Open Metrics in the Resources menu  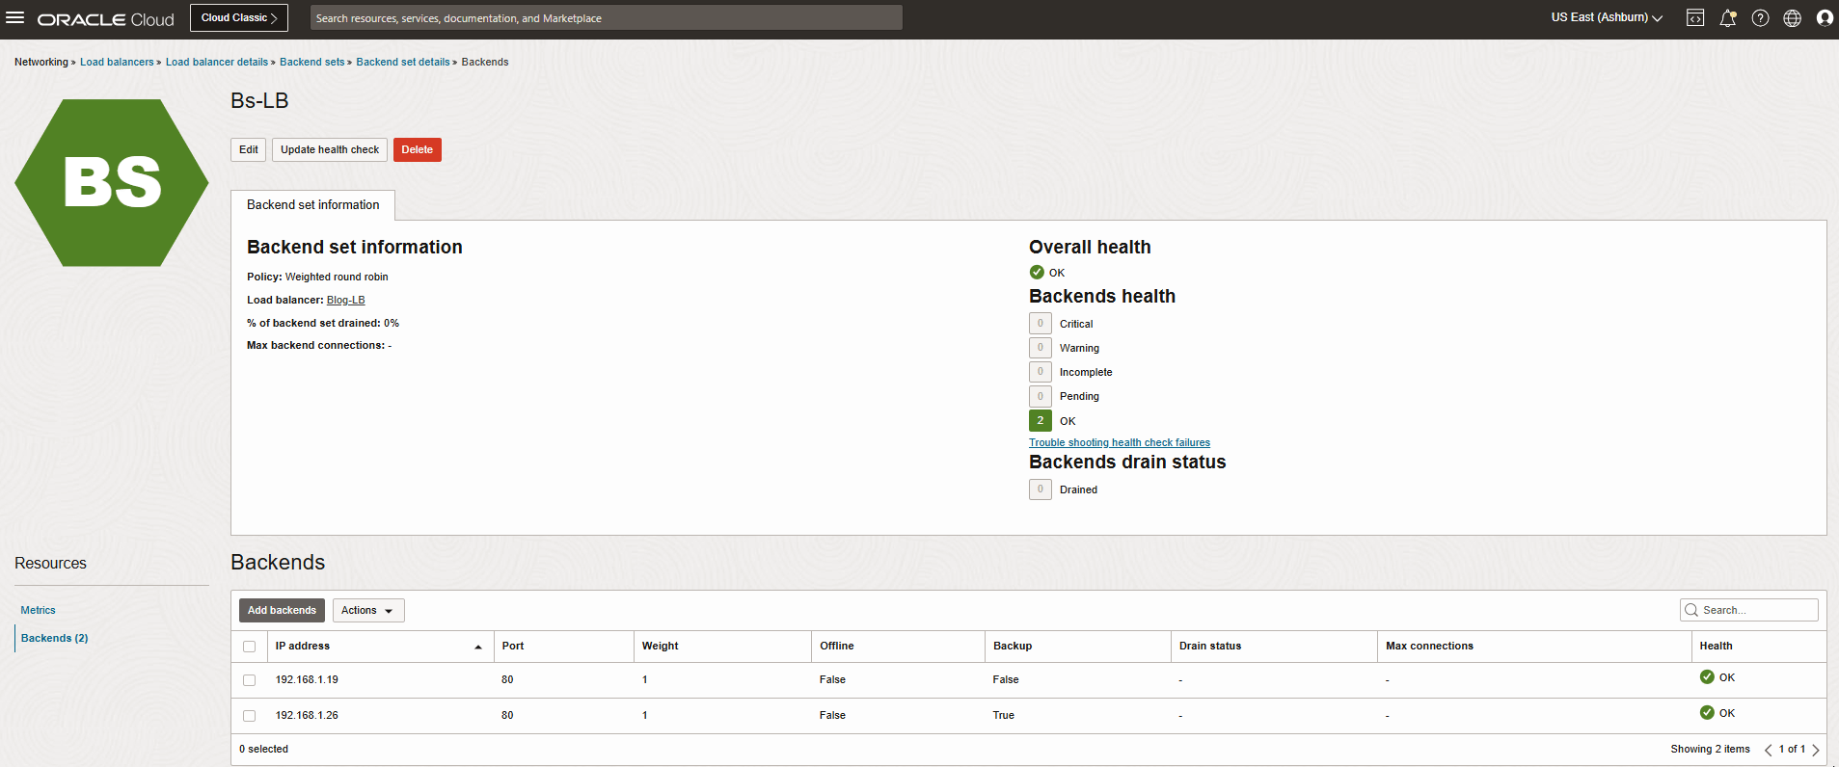[39, 610]
